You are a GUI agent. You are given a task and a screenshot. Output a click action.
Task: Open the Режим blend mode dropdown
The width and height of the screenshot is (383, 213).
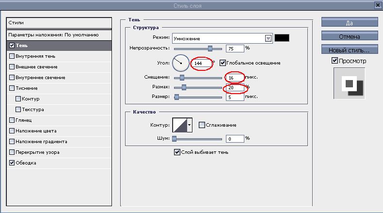[x=268, y=38]
